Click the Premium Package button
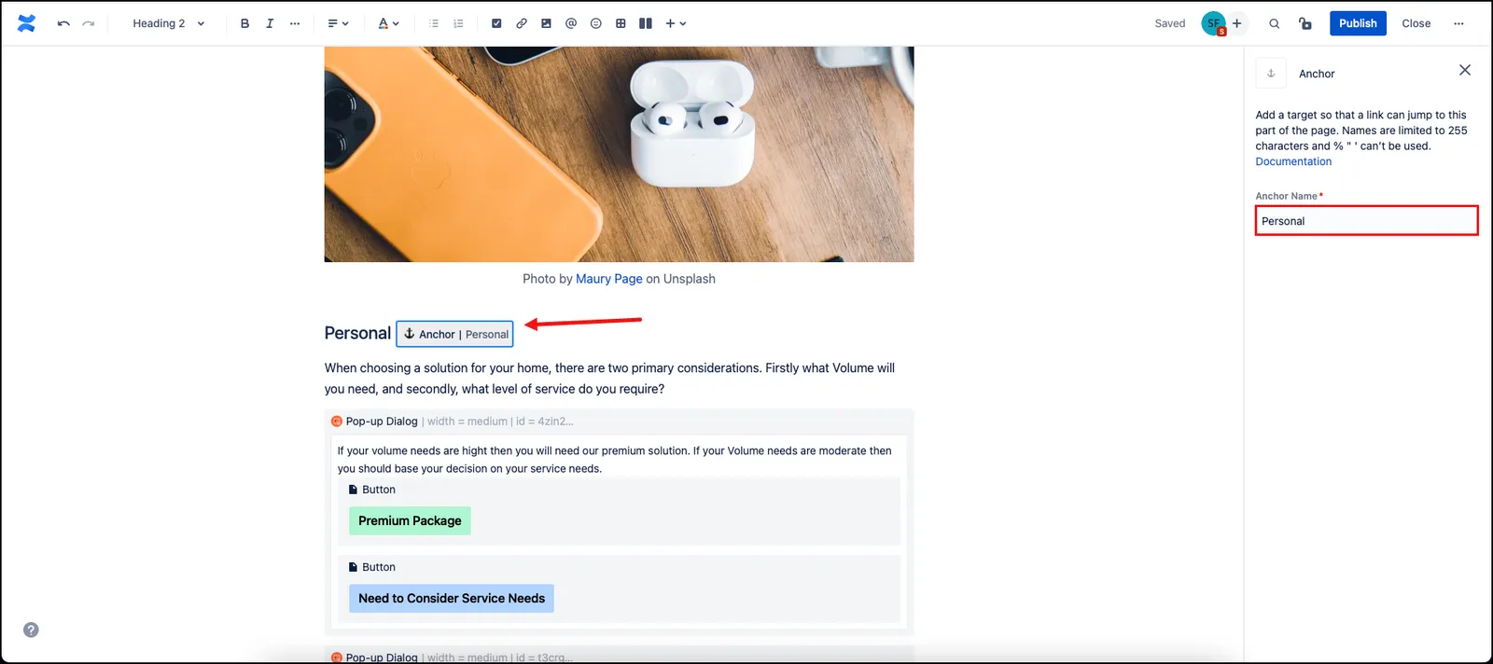This screenshot has height=664, width=1493. pos(410,520)
